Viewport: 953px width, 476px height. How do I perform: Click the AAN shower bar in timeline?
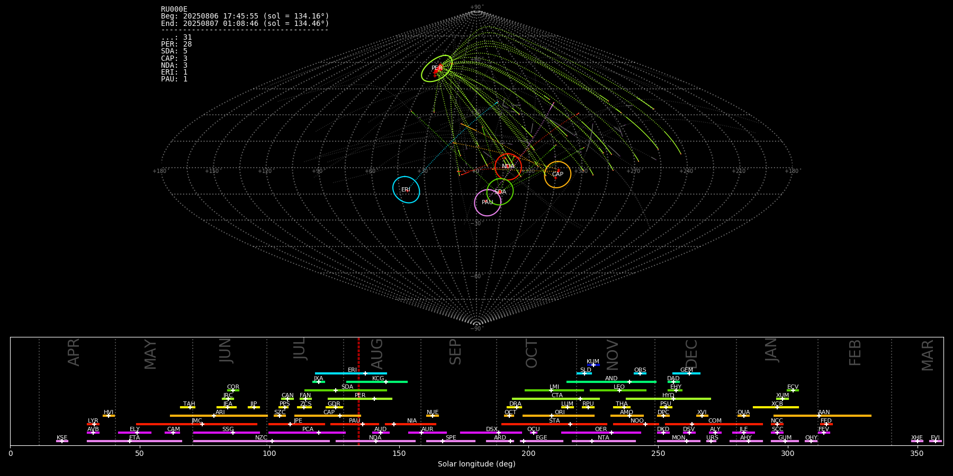[x=822, y=416]
